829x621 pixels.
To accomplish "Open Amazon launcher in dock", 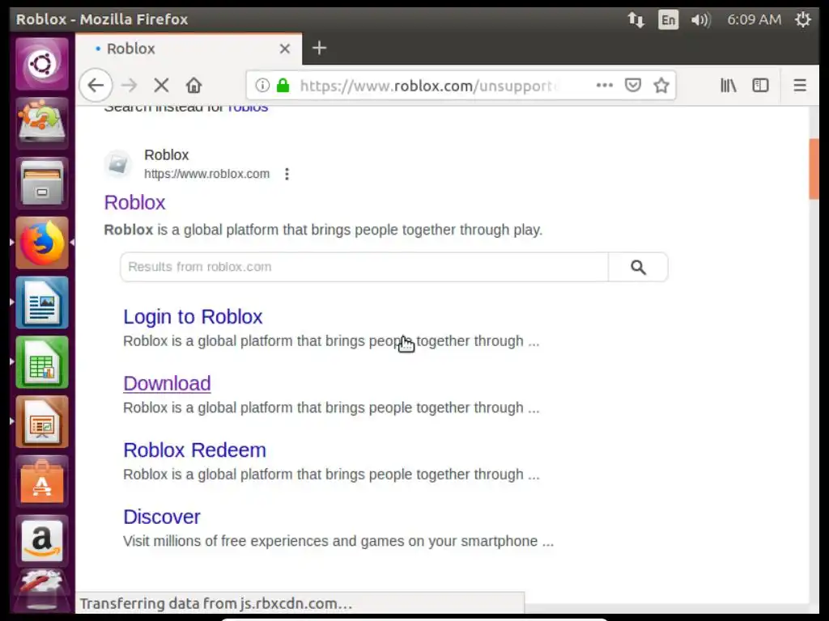I will (x=42, y=541).
